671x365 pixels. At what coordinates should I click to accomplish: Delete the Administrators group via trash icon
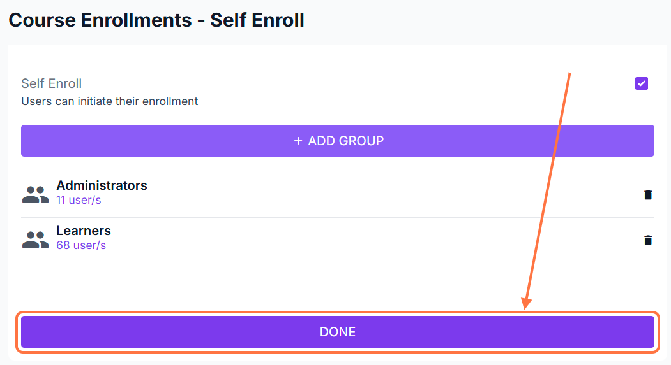648,195
